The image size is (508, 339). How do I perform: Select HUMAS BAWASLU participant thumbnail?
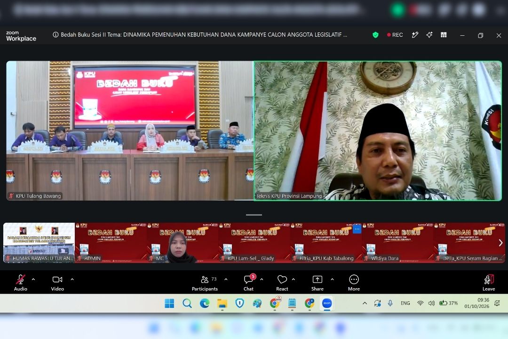(x=39, y=242)
